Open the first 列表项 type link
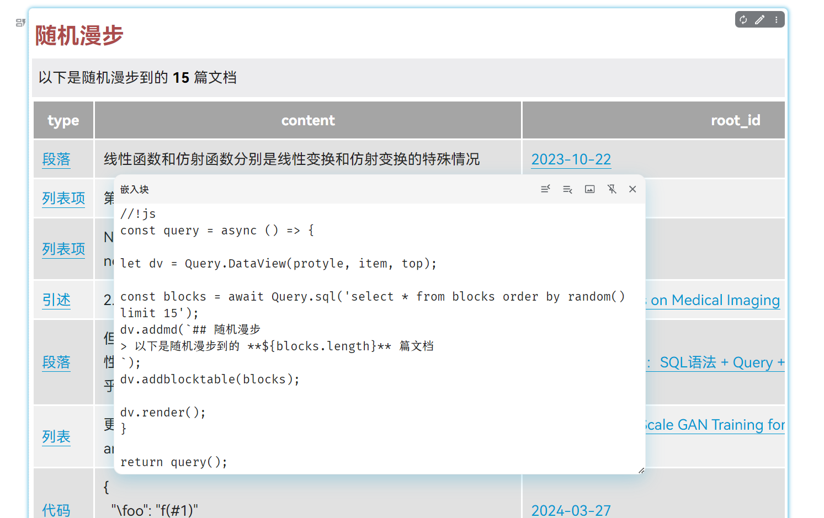 (63, 198)
